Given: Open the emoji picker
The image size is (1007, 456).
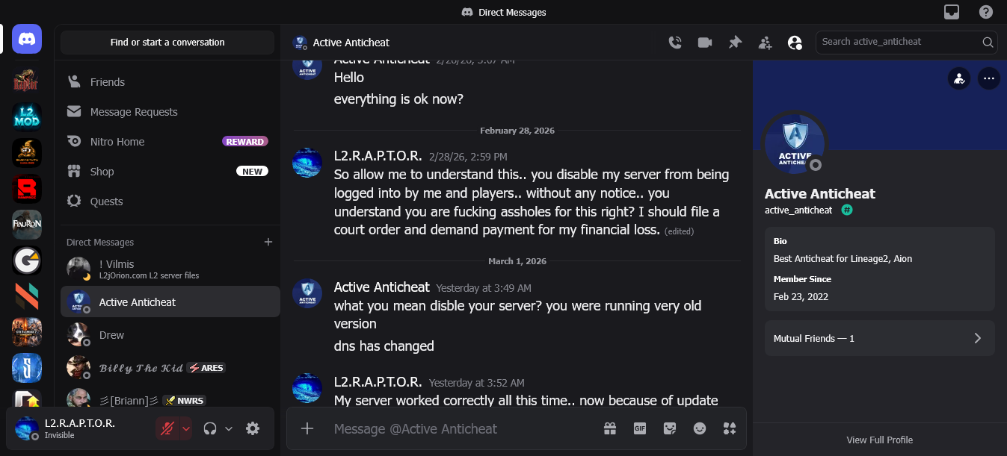Looking at the screenshot, I should (x=700, y=428).
